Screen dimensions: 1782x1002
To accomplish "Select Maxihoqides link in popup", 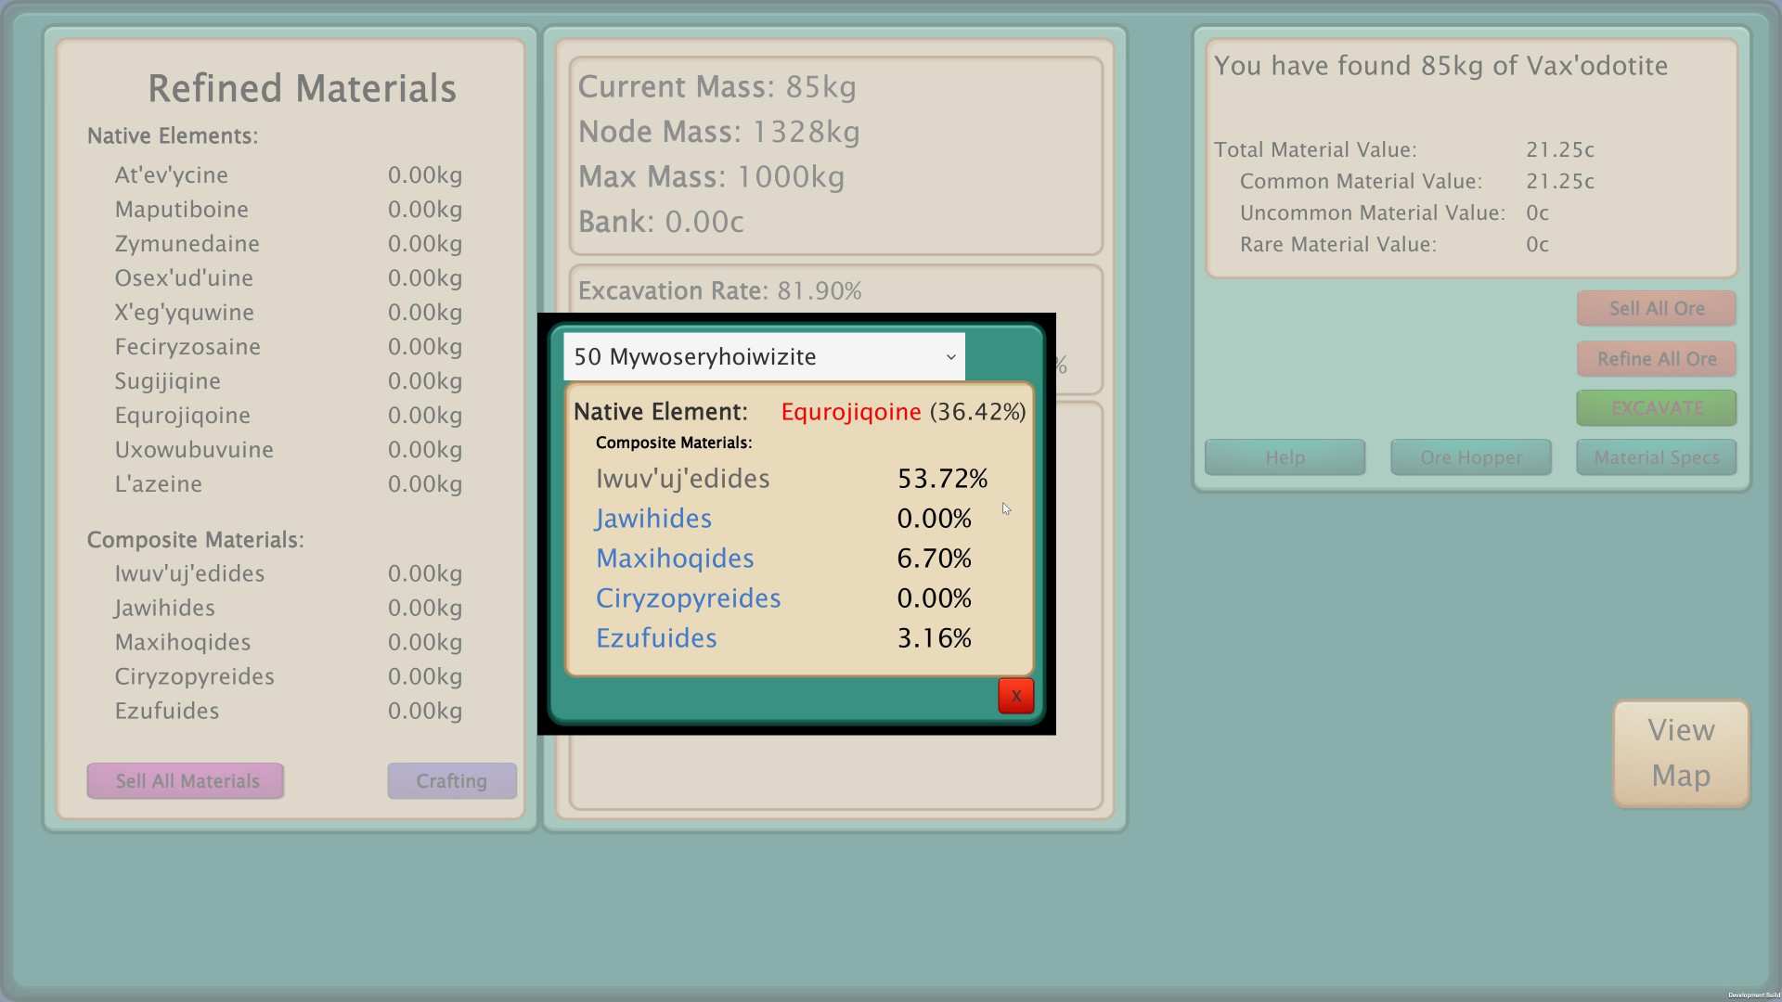I will [x=675, y=559].
